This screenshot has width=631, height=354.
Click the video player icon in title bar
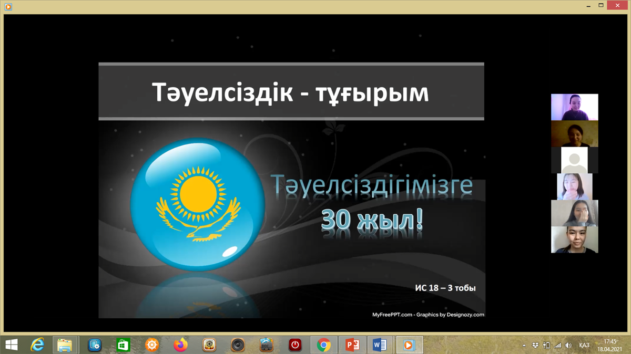tap(8, 7)
